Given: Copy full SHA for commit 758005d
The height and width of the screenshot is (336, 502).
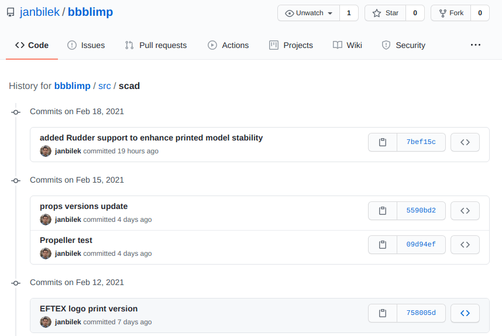Looking at the screenshot, I should pos(383,313).
